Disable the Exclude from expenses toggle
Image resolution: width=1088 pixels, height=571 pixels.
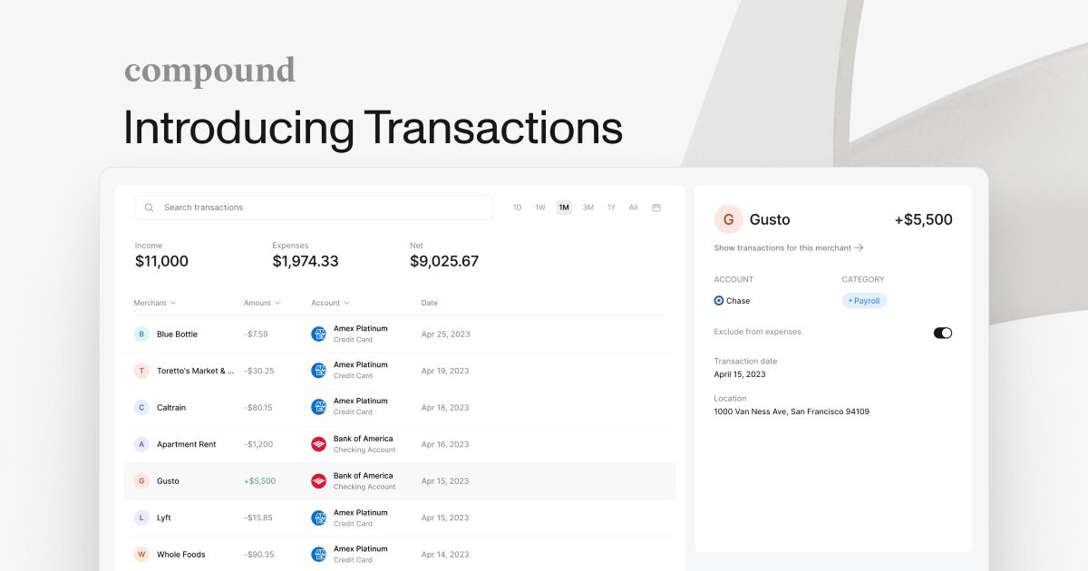[943, 333]
